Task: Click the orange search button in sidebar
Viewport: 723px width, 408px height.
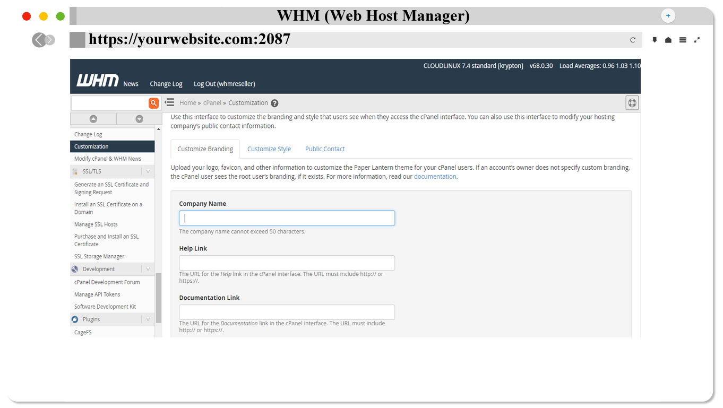Action: pyautogui.click(x=153, y=103)
